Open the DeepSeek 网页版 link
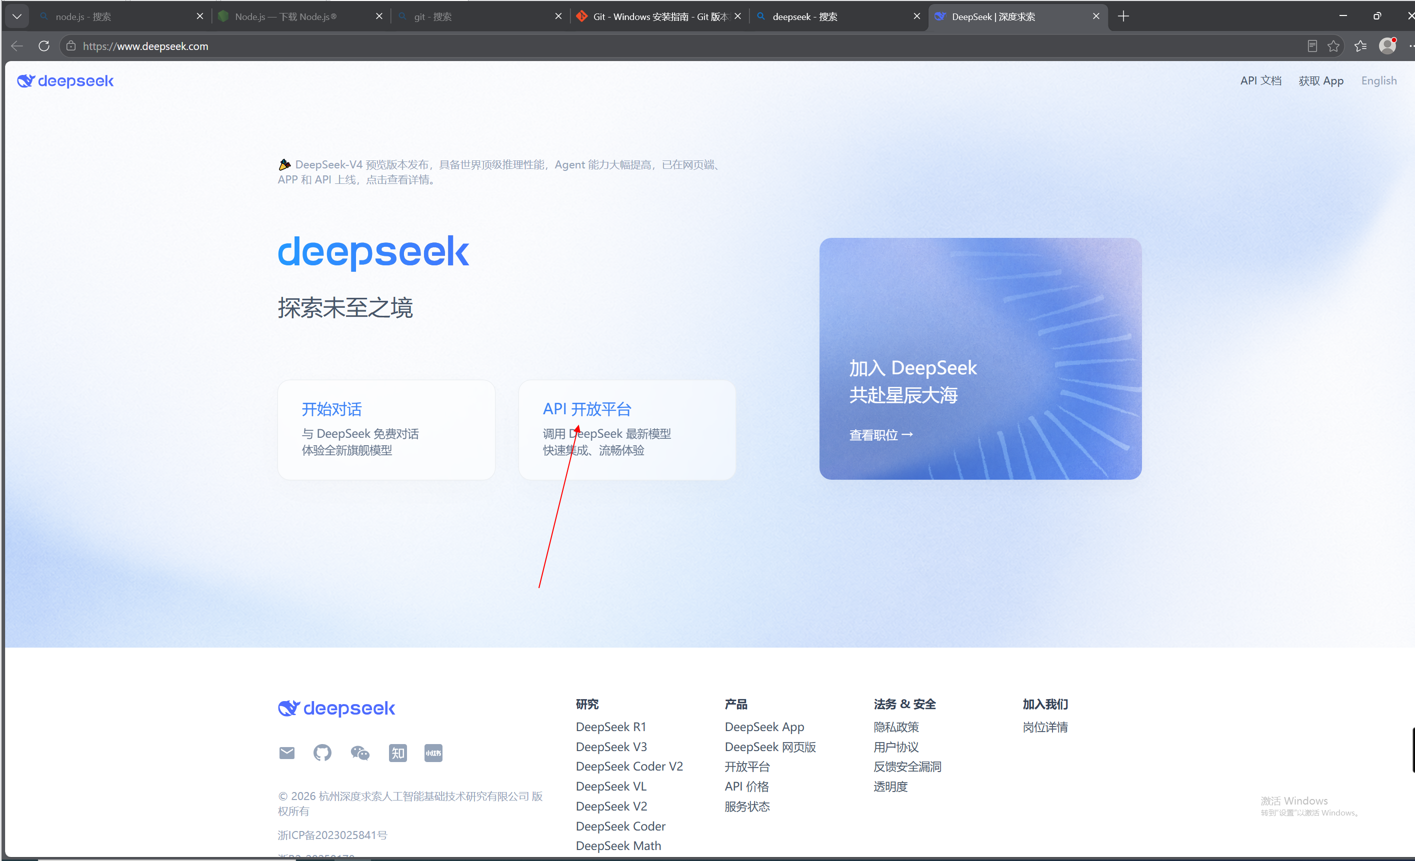The image size is (1415, 861). tap(770, 747)
